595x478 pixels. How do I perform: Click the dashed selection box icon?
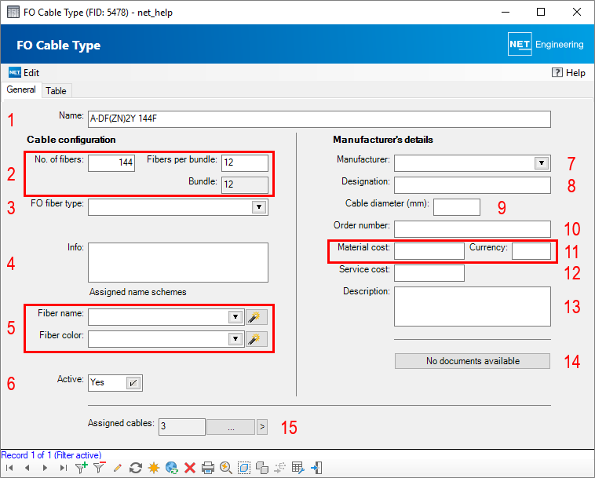coord(244,468)
